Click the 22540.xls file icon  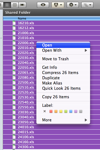pyautogui.click(x=14, y=102)
